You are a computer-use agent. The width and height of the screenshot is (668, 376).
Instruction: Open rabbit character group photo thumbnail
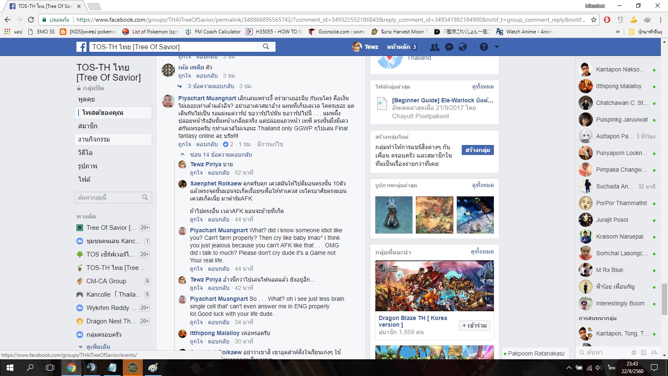394,215
